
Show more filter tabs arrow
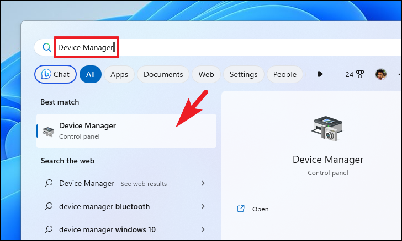pos(320,74)
